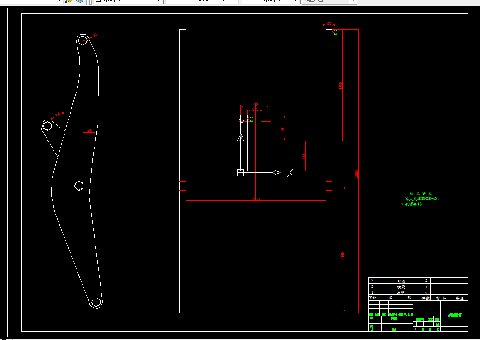Select the green drawing title in title block
Image resolution: width=480 pixels, height=340 pixels.
(x=454, y=315)
